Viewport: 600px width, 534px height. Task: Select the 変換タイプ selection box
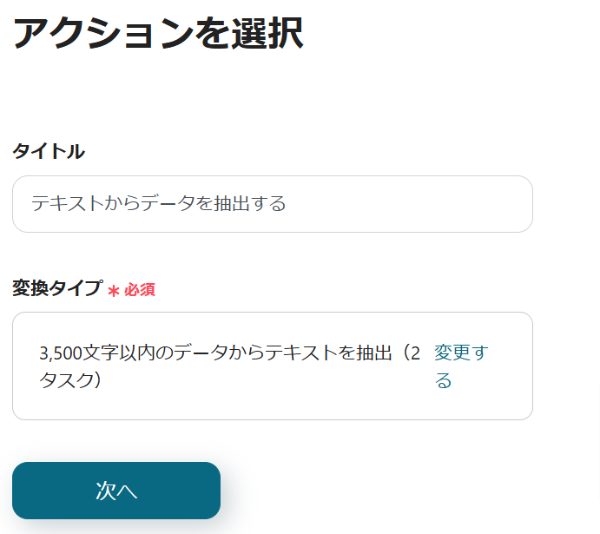(x=272, y=366)
